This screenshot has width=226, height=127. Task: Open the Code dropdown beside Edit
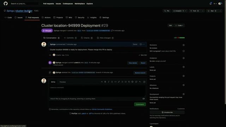179,25
